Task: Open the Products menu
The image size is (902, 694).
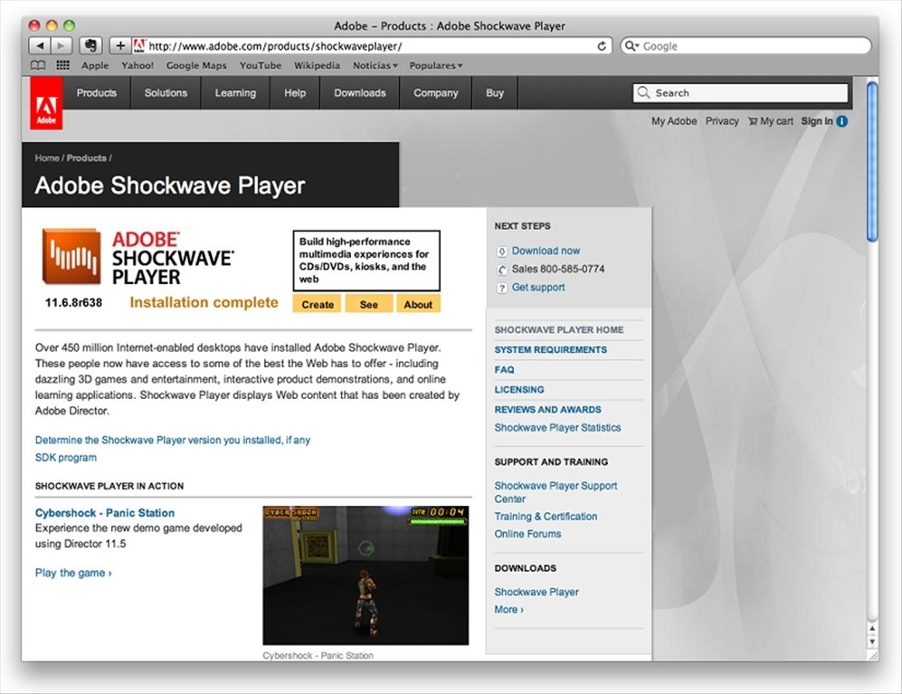Action: 97,92
